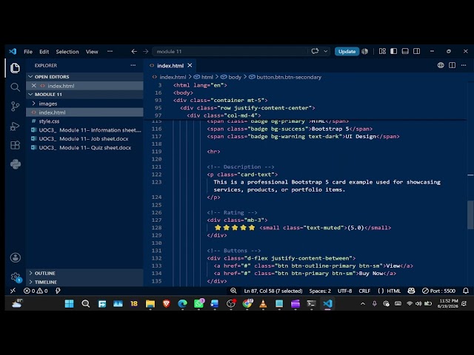Toggle the bottom panel
Viewport: 474px width, 355px height.
point(405,51)
